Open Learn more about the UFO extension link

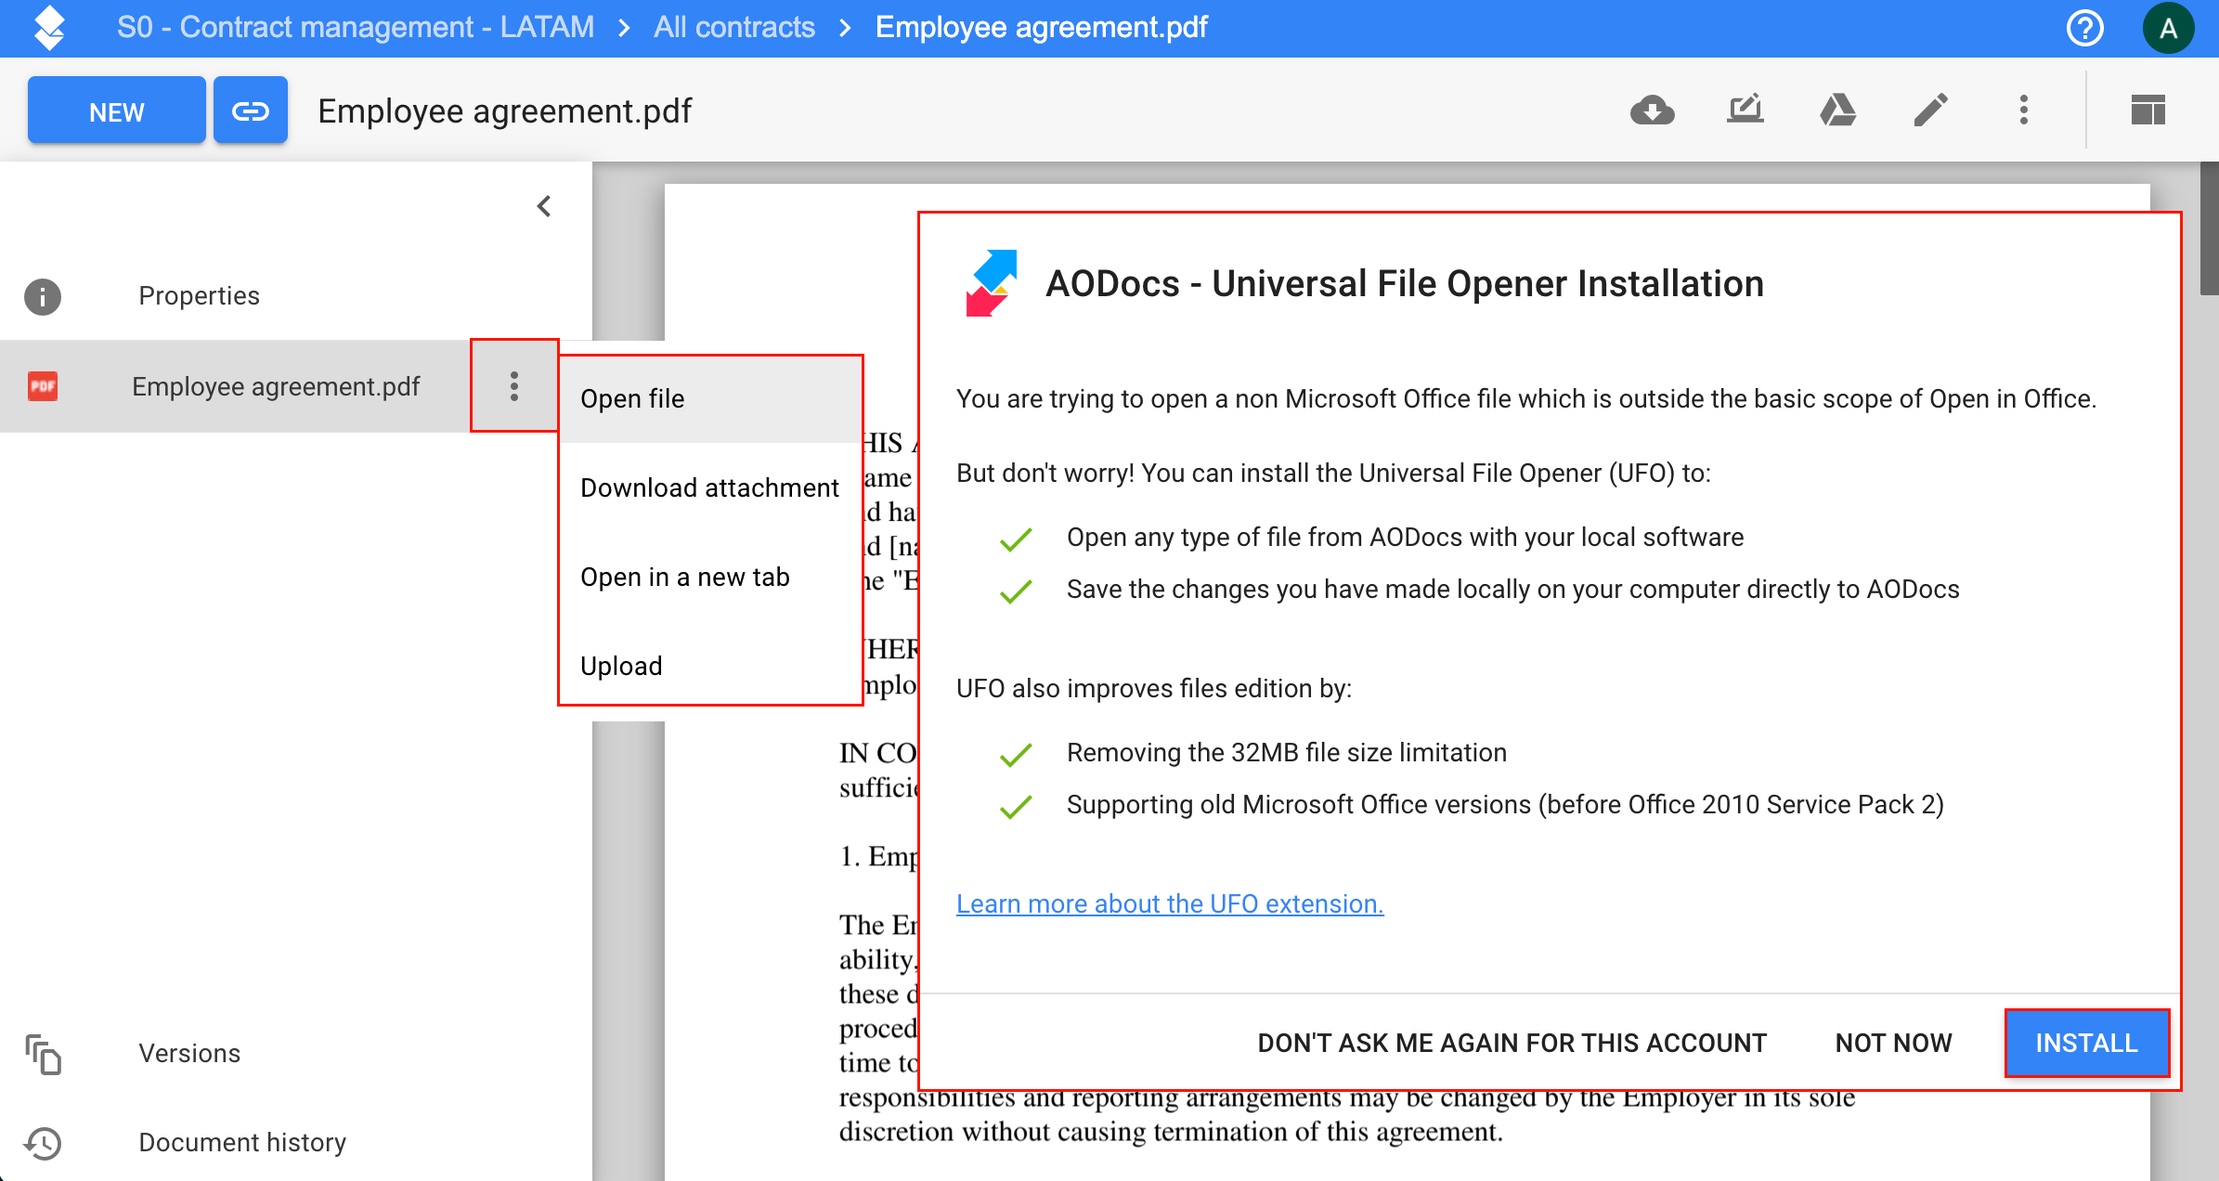point(1170,903)
